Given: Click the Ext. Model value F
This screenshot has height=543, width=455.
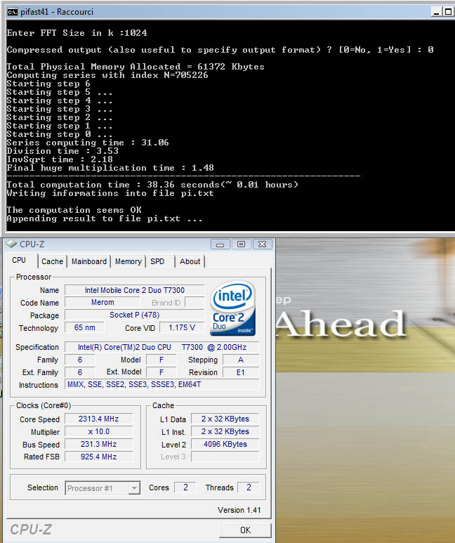Looking at the screenshot, I should [161, 372].
